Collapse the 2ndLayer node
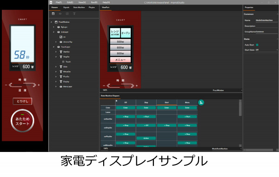 click(x=53, y=32)
